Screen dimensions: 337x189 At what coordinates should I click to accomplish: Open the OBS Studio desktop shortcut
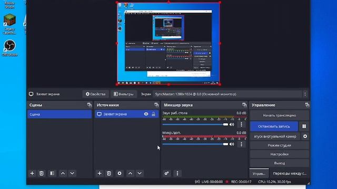[9, 48]
